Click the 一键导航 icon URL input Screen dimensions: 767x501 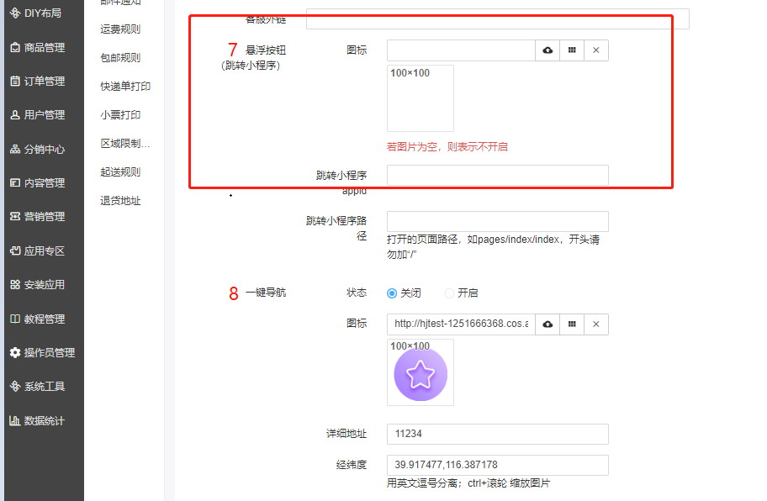pos(461,324)
